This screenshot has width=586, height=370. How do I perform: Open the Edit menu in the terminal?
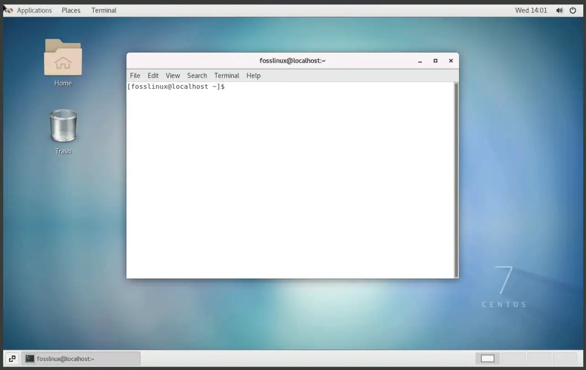tap(153, 75)
